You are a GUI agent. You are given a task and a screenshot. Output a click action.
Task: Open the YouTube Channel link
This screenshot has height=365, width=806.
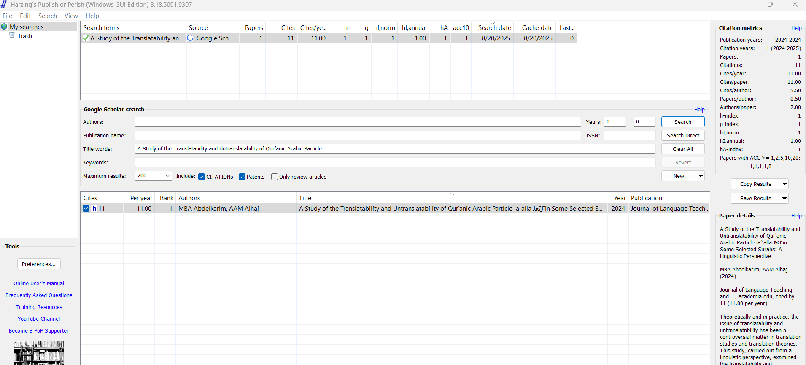click(x=39, y=319)
